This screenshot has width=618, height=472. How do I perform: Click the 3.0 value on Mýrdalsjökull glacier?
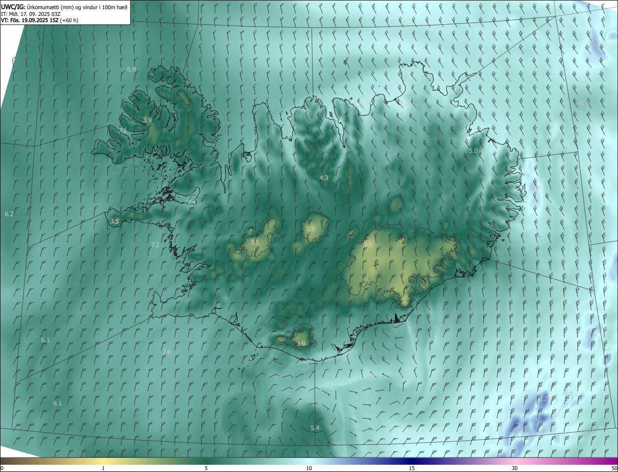click(301, 344)
